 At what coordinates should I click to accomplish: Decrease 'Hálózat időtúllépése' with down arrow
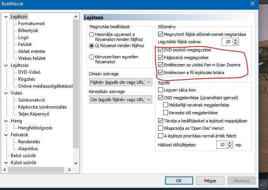[230, 146]
